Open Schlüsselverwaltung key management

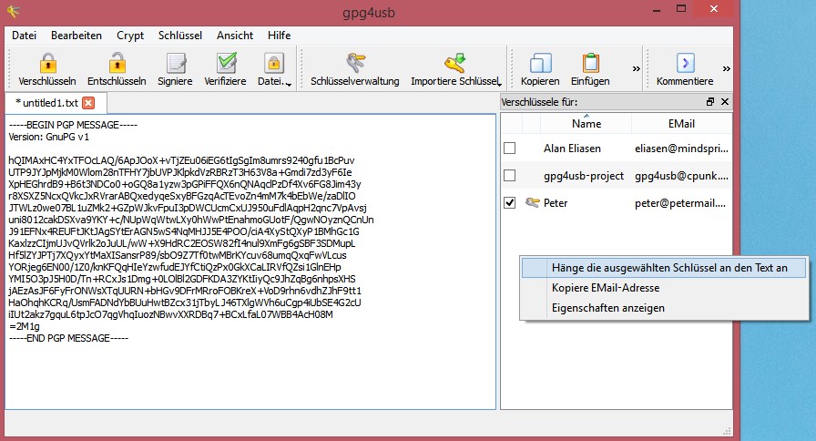[x=354, y=64]
